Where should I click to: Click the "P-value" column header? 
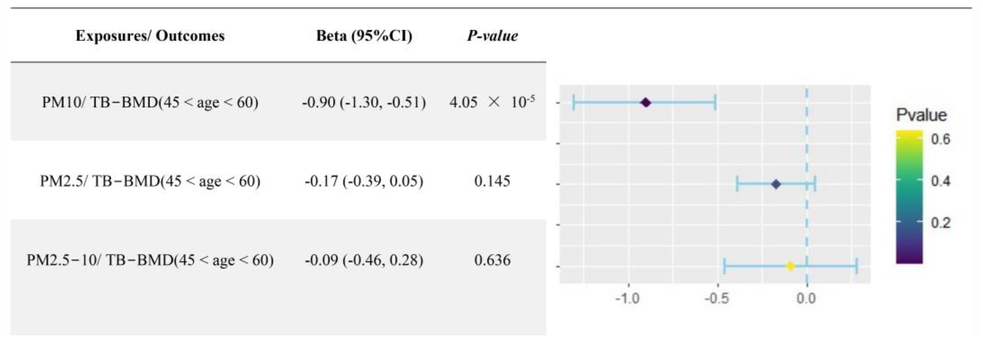point(492,36)
